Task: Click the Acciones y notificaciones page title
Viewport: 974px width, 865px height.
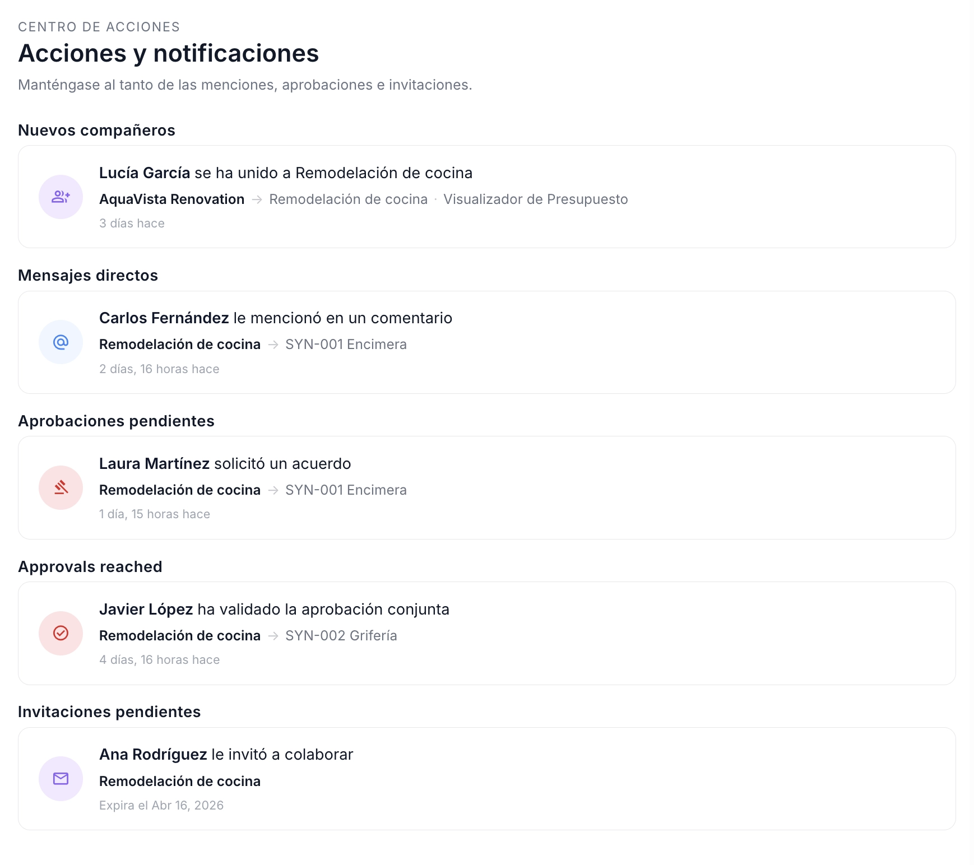Action: [x=168, y=54]
